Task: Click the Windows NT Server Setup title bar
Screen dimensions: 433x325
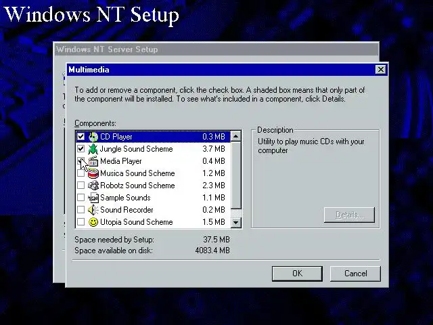Action: coord(216,49)
